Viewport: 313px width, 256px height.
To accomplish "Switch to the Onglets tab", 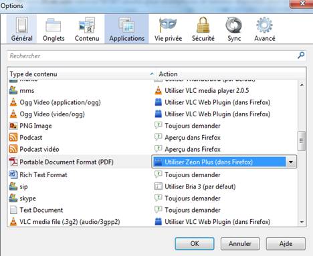I will click(x=54, y=29).
